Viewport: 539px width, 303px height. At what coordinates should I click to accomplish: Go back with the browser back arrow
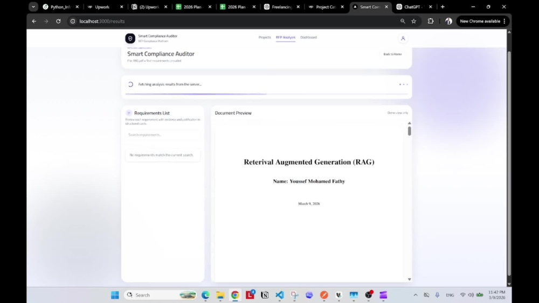pos(34,22)
